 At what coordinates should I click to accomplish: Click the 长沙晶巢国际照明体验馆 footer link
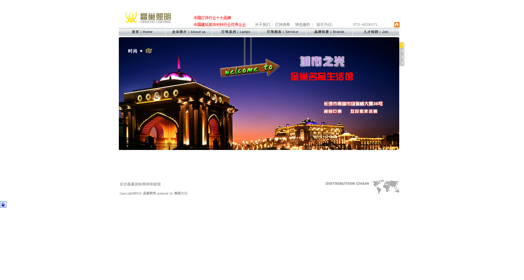[x=140, y=184]
